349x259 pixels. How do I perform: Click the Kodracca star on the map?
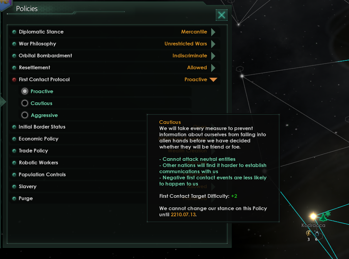[x=313, y=216]
